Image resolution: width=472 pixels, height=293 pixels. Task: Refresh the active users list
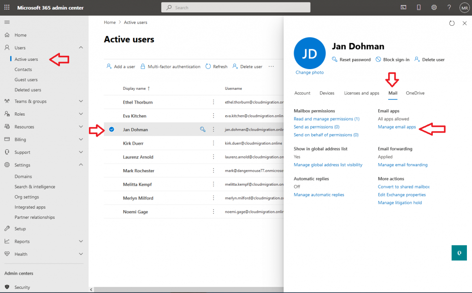coord(217,66)
